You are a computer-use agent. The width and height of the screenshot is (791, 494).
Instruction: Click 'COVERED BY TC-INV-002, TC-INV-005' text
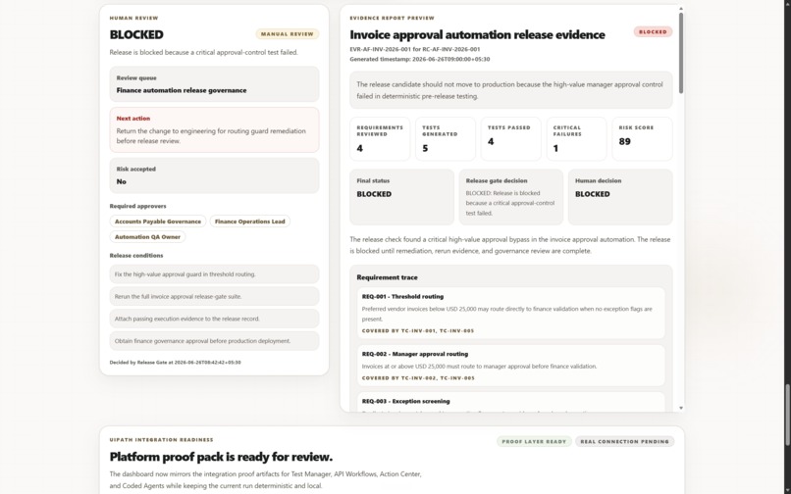pyautogui.click(x=418, y=378)
